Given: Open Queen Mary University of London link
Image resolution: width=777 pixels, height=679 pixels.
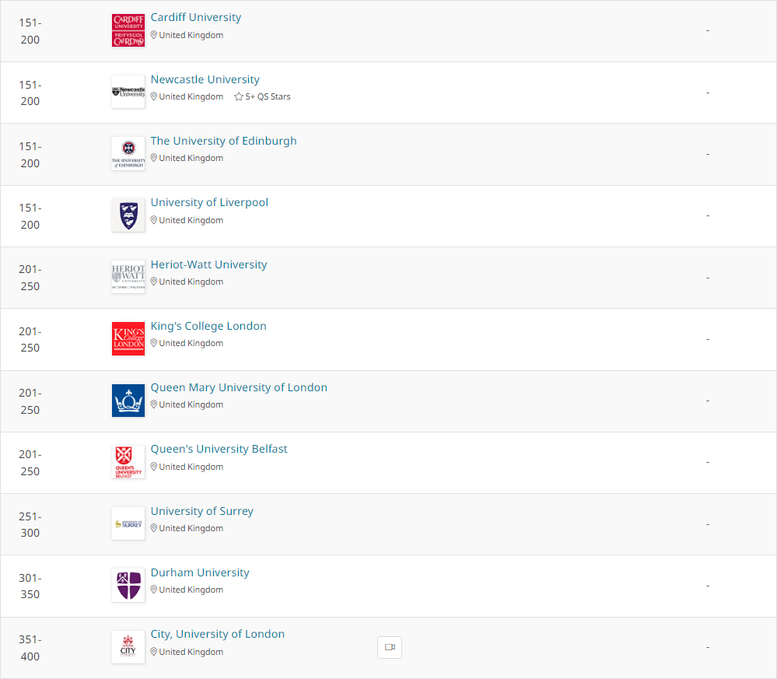Looking at the screenshot, I should pos(239,387).
